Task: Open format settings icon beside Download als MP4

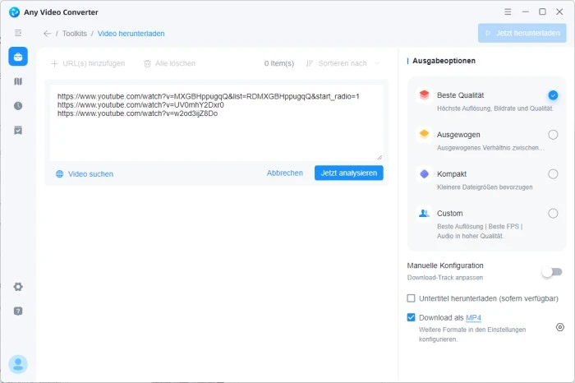Action: point(559,327)
